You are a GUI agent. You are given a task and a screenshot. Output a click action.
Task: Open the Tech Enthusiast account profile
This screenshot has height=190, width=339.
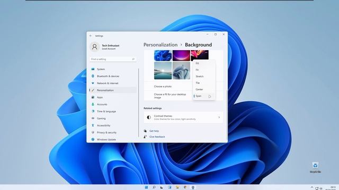(105, 47)
